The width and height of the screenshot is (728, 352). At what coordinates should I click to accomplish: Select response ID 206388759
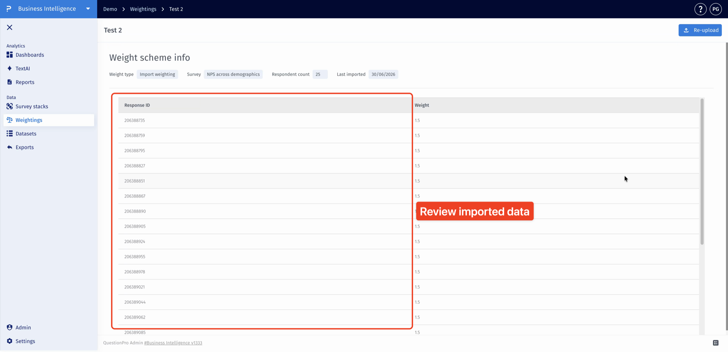pos(135,136)
